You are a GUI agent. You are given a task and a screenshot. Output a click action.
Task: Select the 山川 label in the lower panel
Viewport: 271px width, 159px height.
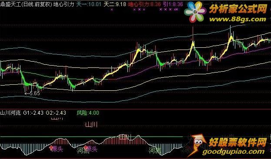[x=91, y=125]
